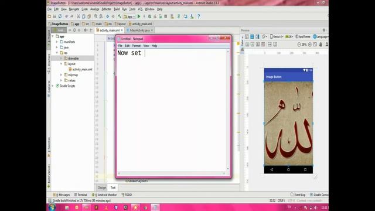Screen dimensions: 375x211
Task: Open the Messages tool window
Action: (62, 195)
